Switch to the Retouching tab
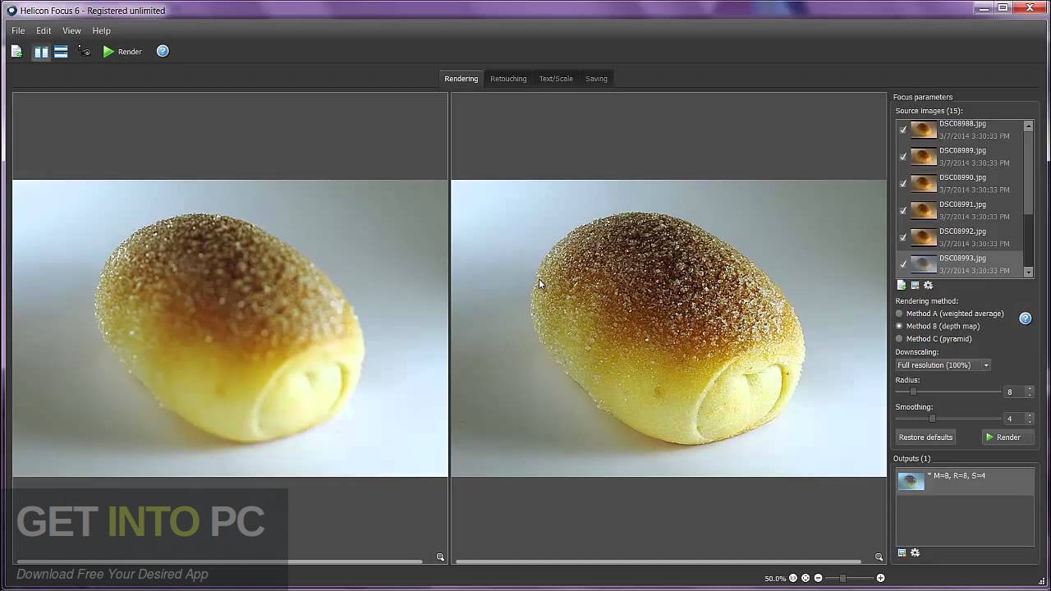 tap(508, 79)
